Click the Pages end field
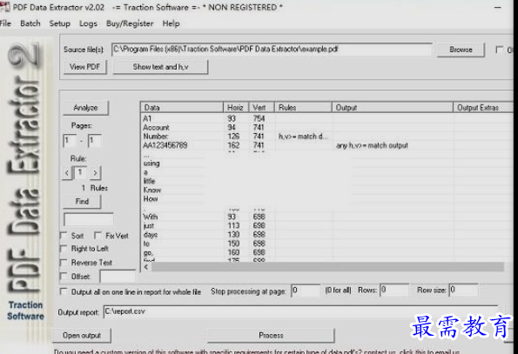 [94, 141]
